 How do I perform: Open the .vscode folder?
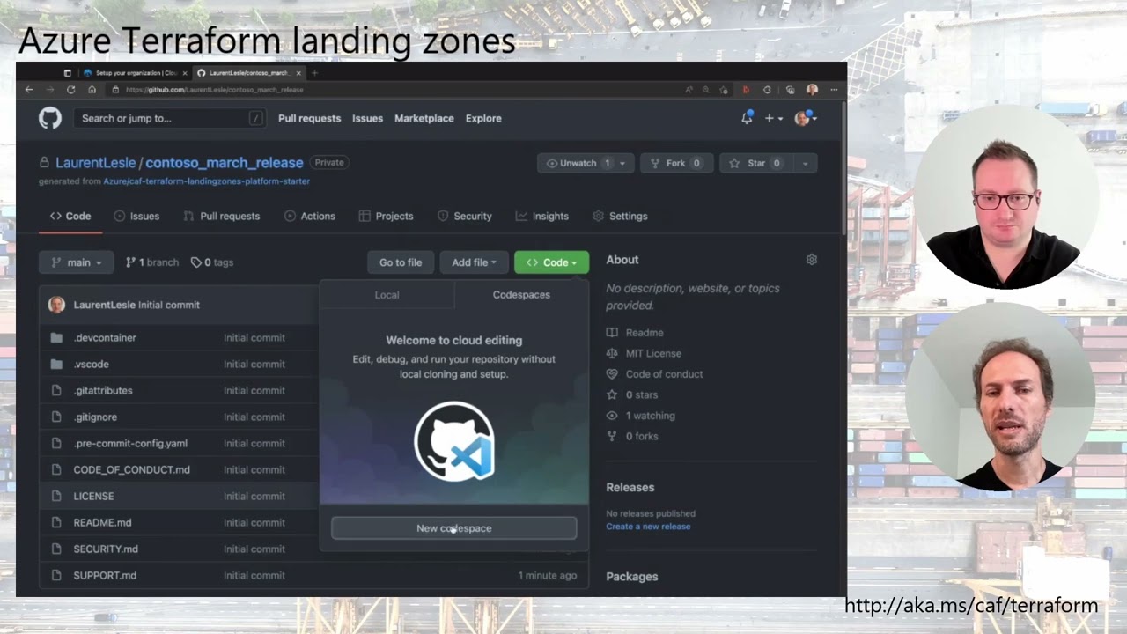click(92, 364)
